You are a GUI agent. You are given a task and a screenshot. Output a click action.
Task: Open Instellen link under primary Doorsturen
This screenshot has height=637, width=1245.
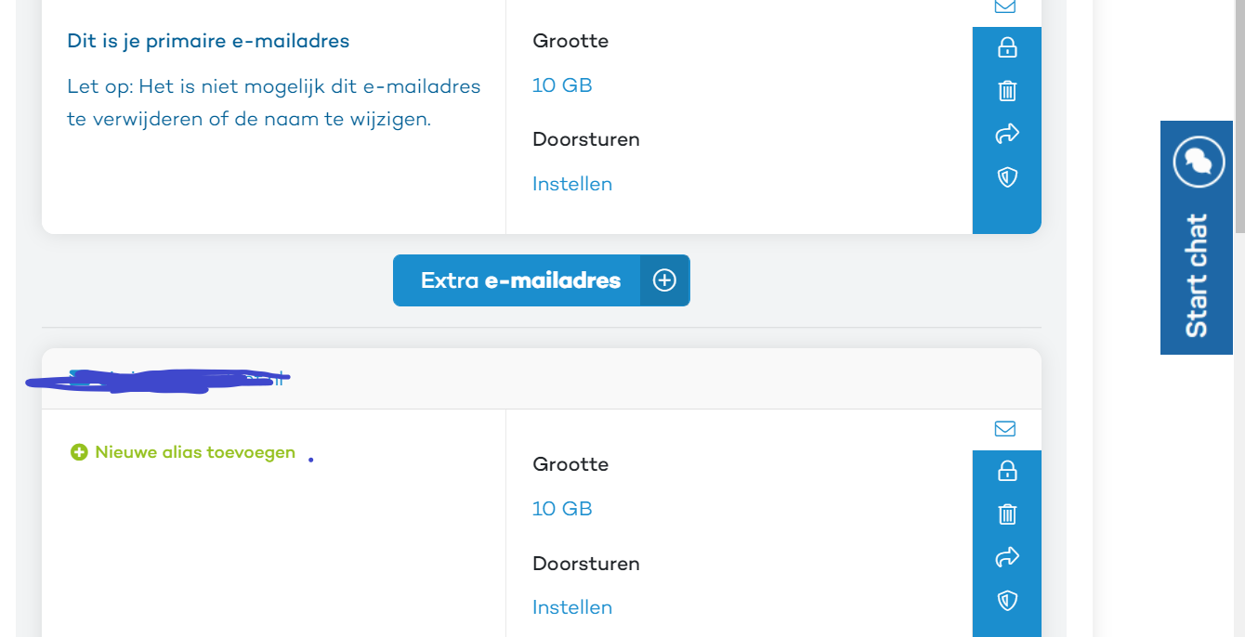(x=572, y=184)
